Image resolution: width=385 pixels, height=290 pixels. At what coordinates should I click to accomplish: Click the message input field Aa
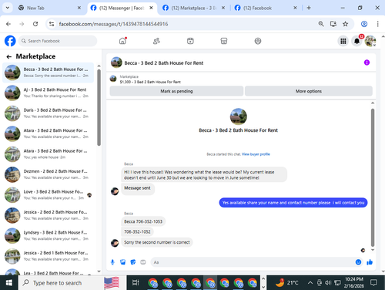click(253, 262)
